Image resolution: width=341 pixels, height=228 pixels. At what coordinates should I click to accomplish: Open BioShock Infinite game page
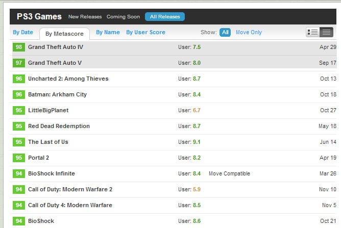pos(52,173)
